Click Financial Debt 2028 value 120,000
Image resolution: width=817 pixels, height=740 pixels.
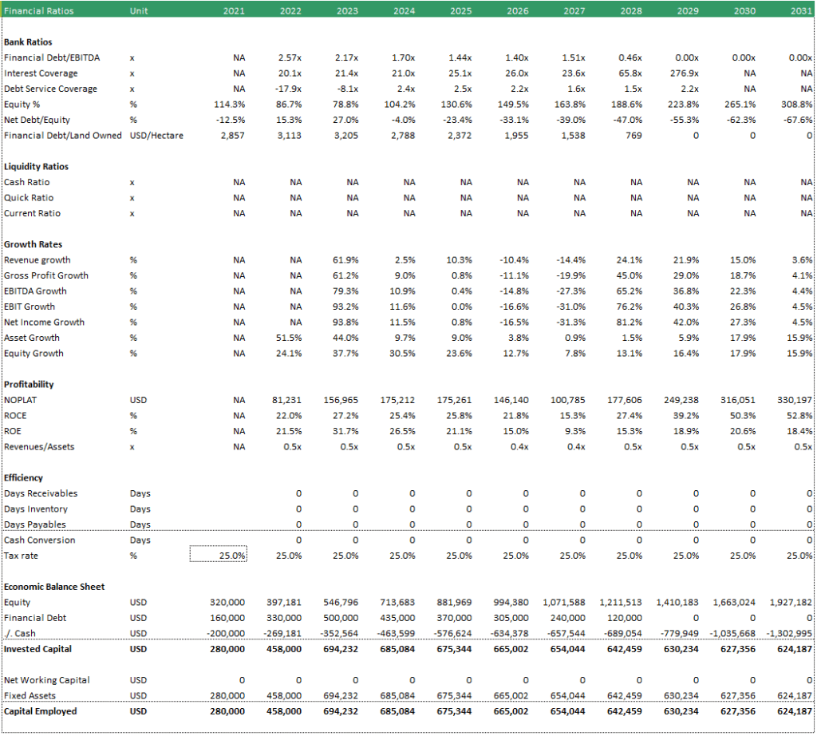click(x=624, y=619)
